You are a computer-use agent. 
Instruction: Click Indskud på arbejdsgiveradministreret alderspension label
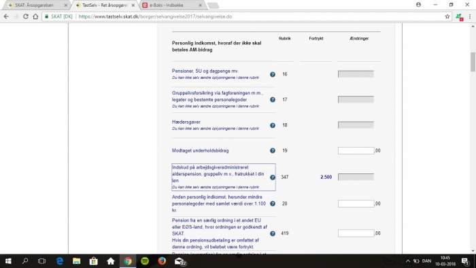[218, 174]
